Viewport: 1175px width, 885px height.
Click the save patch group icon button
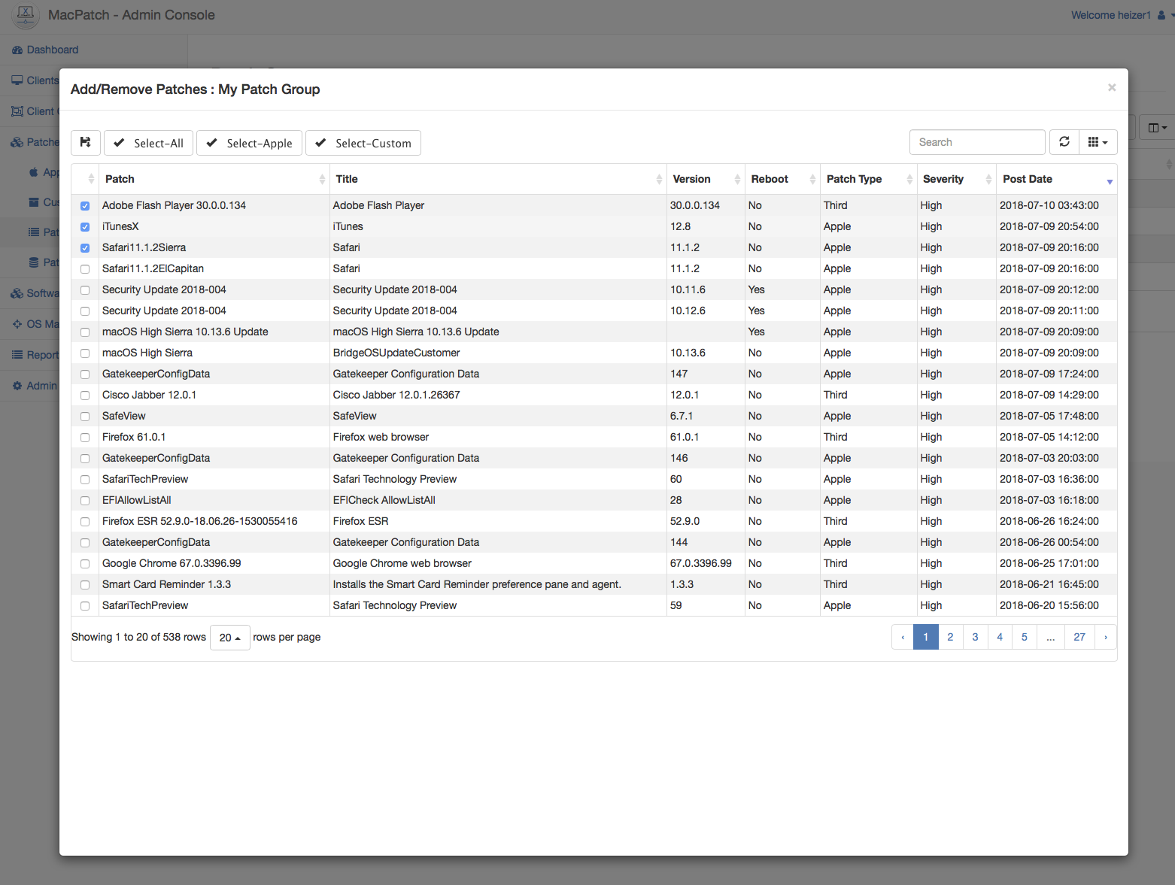click(86, 143)
